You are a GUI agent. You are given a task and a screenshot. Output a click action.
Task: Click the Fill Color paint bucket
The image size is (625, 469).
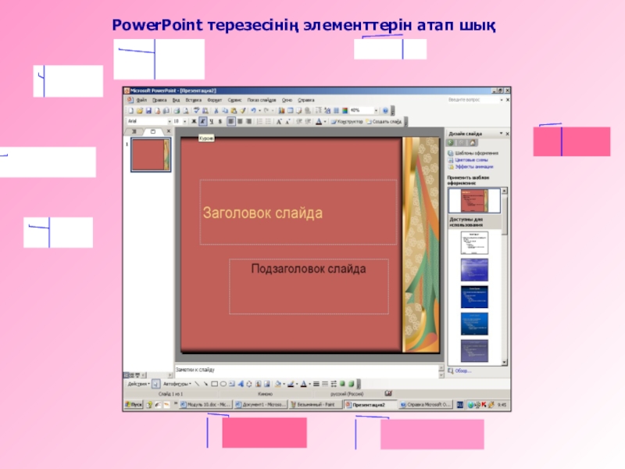[x=278, y=384]
